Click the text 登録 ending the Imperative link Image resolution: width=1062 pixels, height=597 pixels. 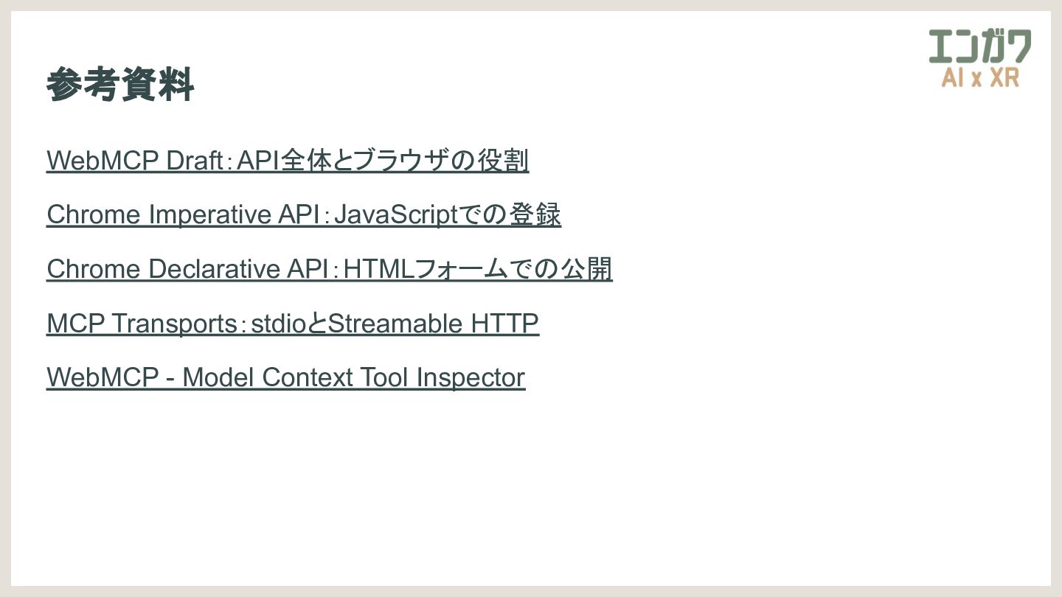coord(536,214)
